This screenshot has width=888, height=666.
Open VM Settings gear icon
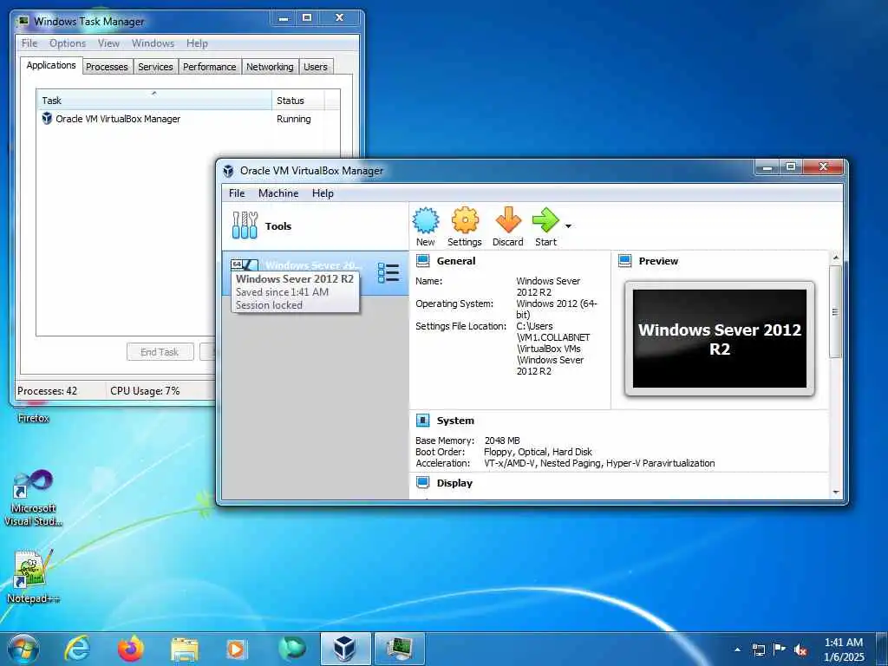point(465,227)
